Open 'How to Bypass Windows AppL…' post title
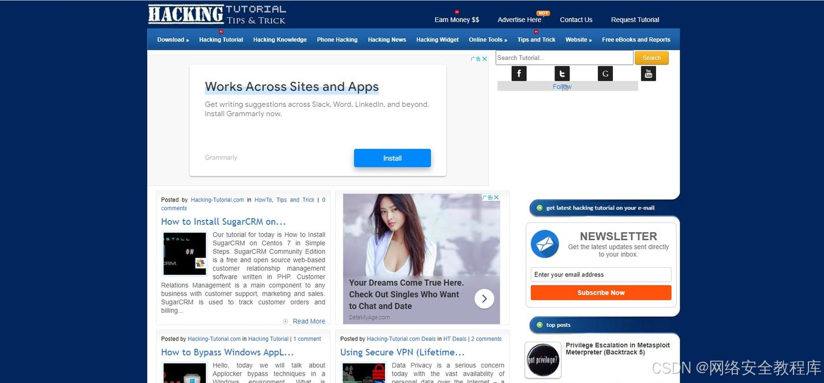Viewport: 824px width, 383px height. pos(227,352)
